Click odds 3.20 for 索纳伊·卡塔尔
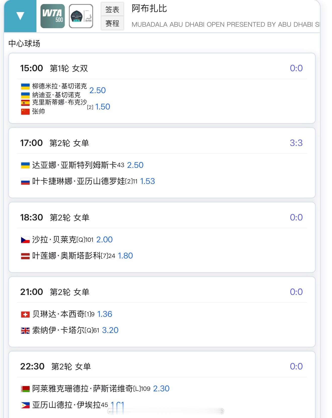 pyautogui.click(x=110, y=330)
